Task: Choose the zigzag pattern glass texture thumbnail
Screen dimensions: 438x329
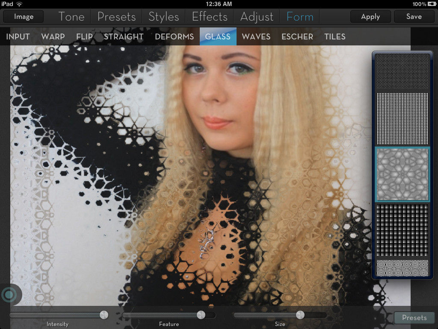Action: click(402, 268)
